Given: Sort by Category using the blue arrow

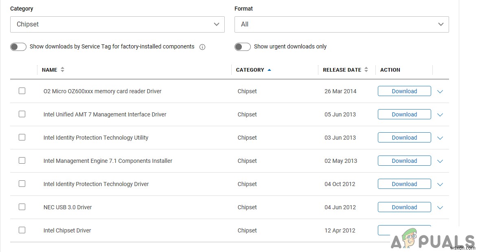Looking at the screenshot, I should (x=269, y=70).
